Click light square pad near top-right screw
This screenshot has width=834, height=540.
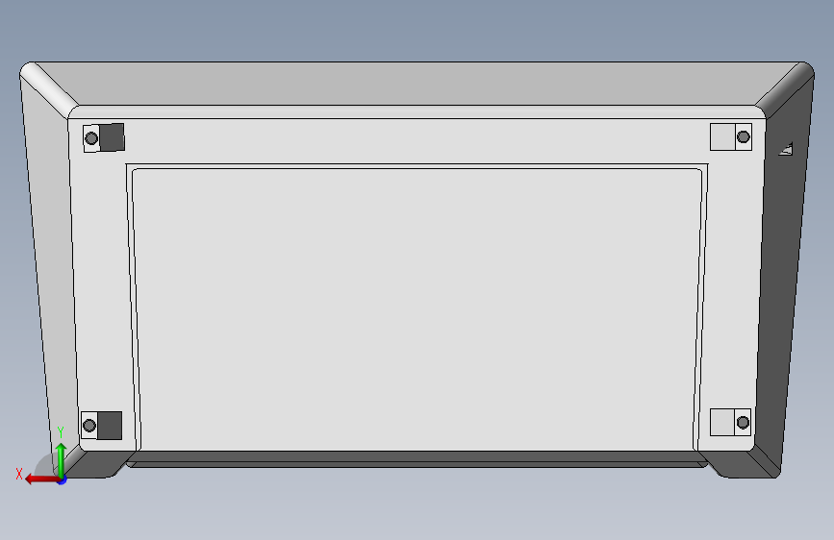point(722,137)
